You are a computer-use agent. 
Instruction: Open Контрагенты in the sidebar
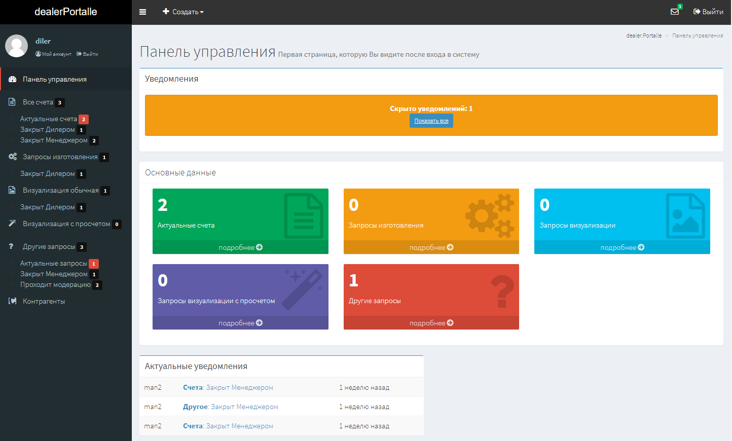click(x=44, y=301)
